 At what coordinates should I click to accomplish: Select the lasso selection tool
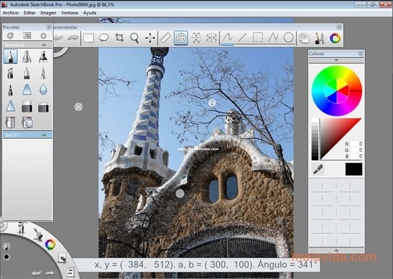pos(104,38)
